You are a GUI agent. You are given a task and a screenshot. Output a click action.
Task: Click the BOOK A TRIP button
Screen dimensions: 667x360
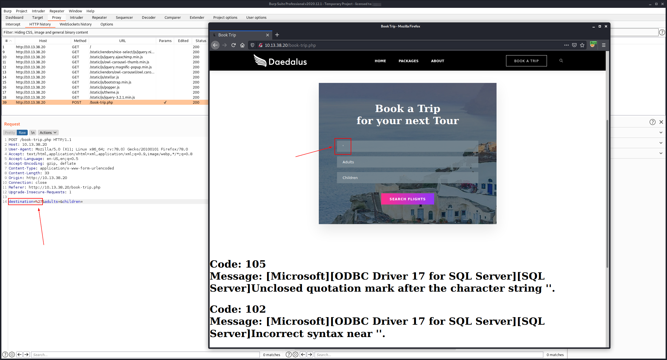point(526,61)
